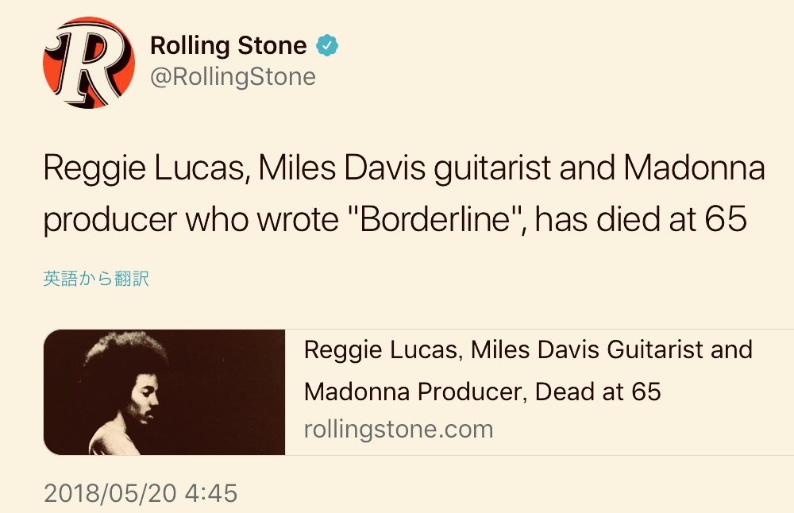Click the afro hair in article image
Viewport: 794px width, 513px height.
coord(125,353)
